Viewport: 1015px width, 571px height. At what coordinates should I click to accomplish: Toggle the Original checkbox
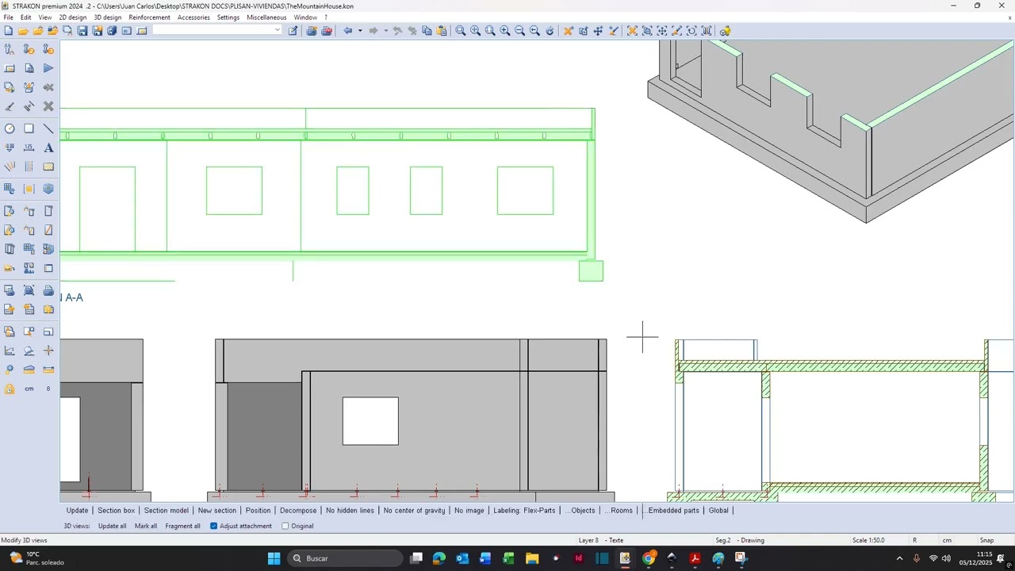click(x=285, y=526)
